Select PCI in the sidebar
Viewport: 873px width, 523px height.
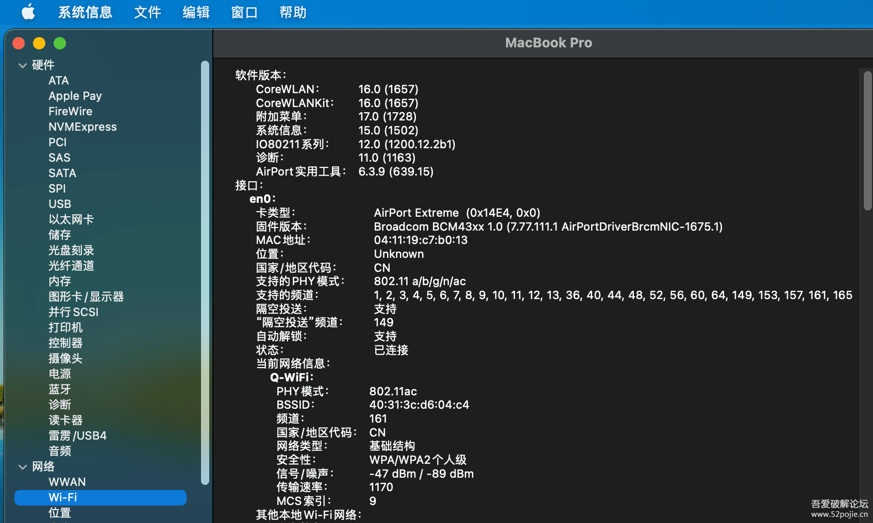click(58, 143)
